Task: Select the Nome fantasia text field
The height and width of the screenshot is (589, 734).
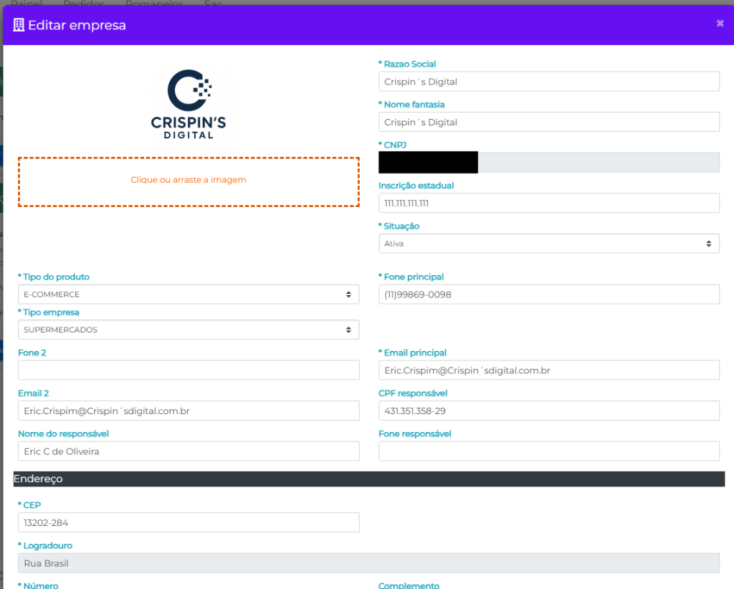Action: [548, 122]
